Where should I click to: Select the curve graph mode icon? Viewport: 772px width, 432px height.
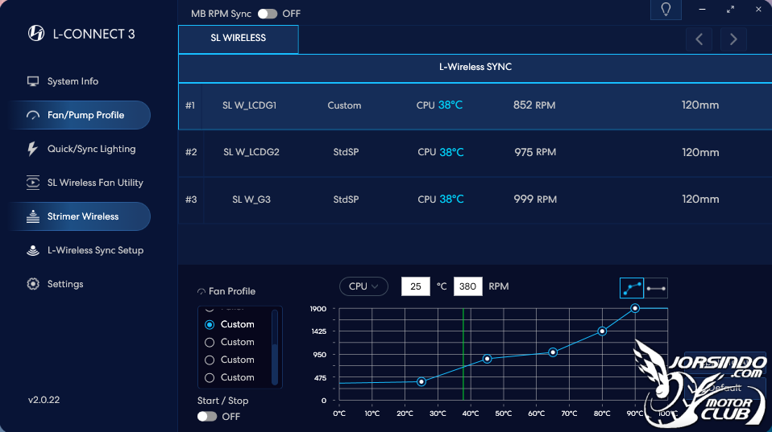632,288
